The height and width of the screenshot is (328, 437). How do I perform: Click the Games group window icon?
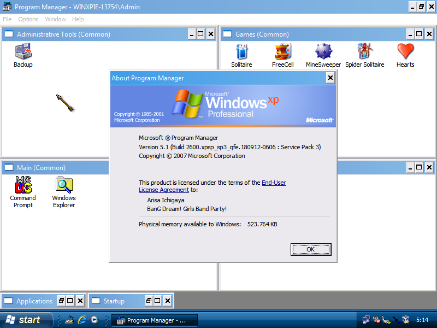tap(227, 34)
